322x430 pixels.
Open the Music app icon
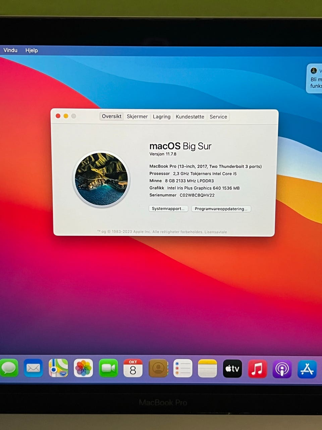pyautogui.click(x=257, y=369)
